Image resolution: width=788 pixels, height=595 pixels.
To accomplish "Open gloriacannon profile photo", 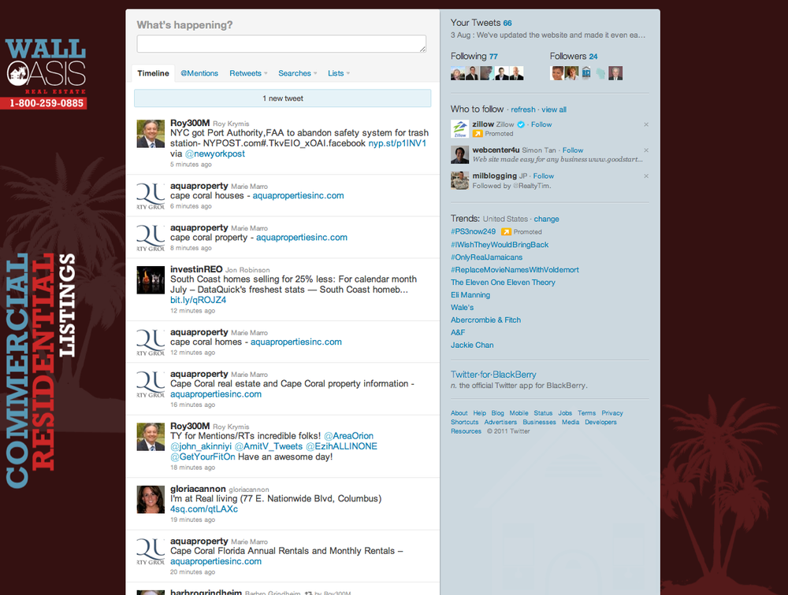I will [x=151, y=500].
